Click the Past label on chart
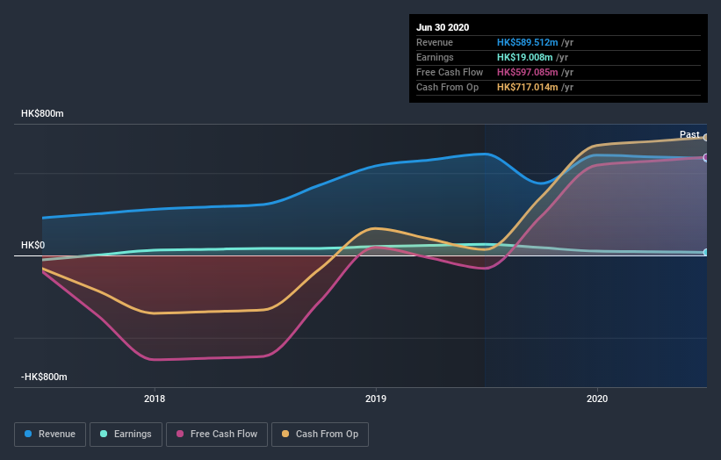 pos(689,134)
